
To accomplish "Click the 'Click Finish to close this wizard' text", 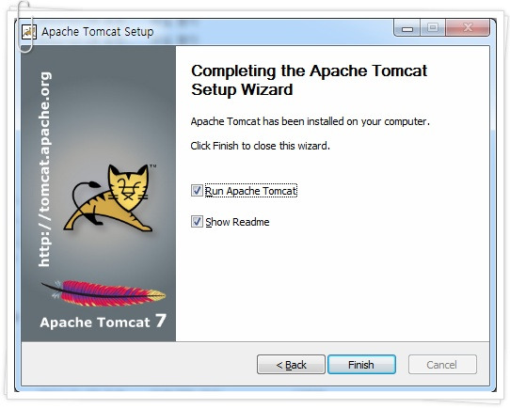I will 261,146.
